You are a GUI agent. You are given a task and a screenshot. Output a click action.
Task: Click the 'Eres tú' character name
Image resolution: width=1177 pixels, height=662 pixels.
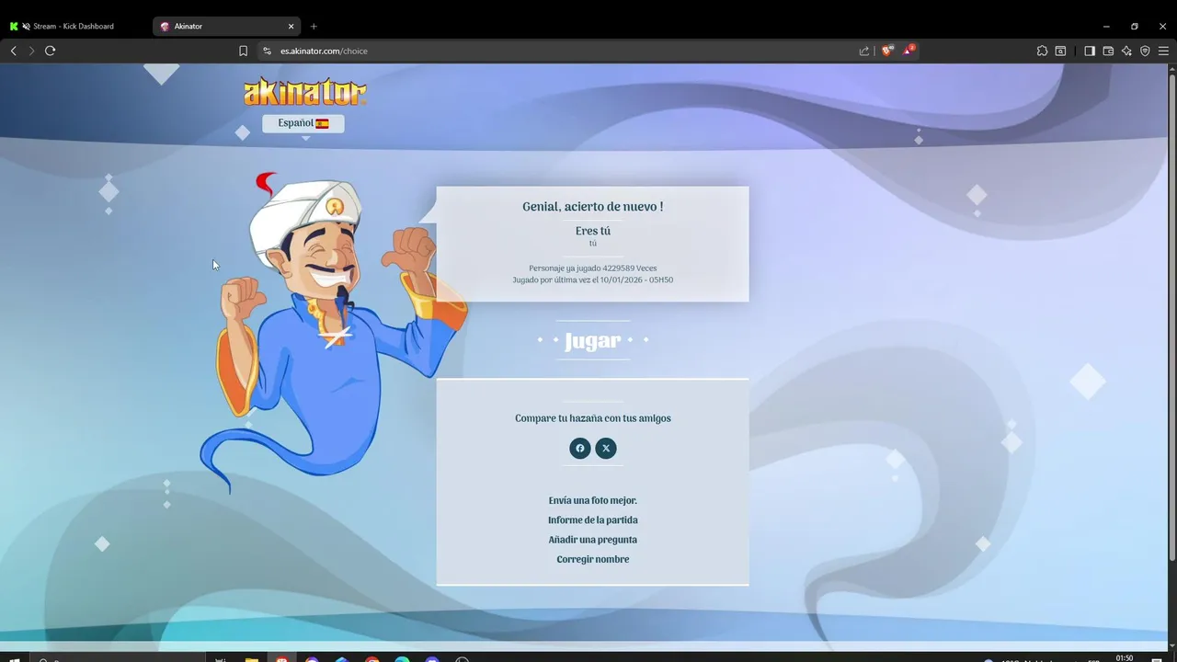click(x=593, y=231)
